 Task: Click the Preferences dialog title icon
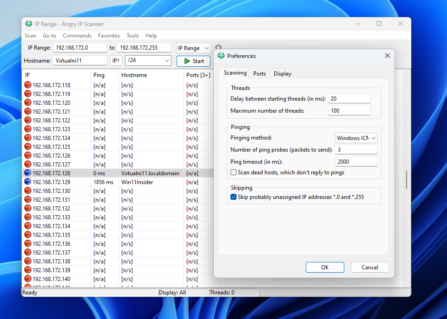click(x=221, y=56)
